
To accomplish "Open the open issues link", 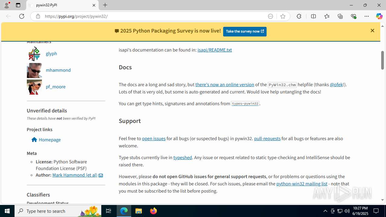I will pos(154,139).
